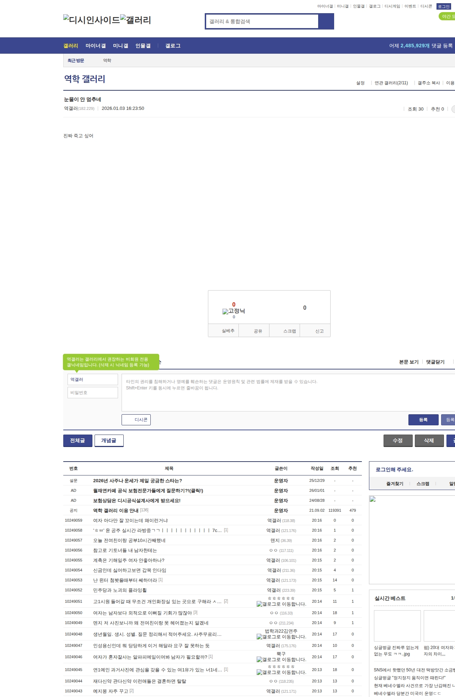Open the gallog icon under the author 법학과22김연주
Viewport: 455px width, 697px height.
[x=281, y=637]
